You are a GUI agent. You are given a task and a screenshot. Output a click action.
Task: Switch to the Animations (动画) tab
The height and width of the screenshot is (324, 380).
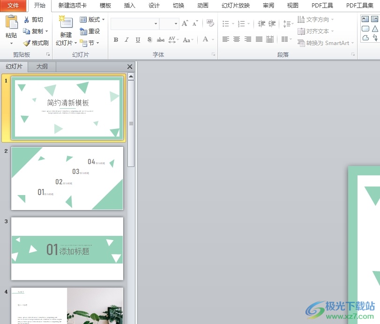coord(203,6)
